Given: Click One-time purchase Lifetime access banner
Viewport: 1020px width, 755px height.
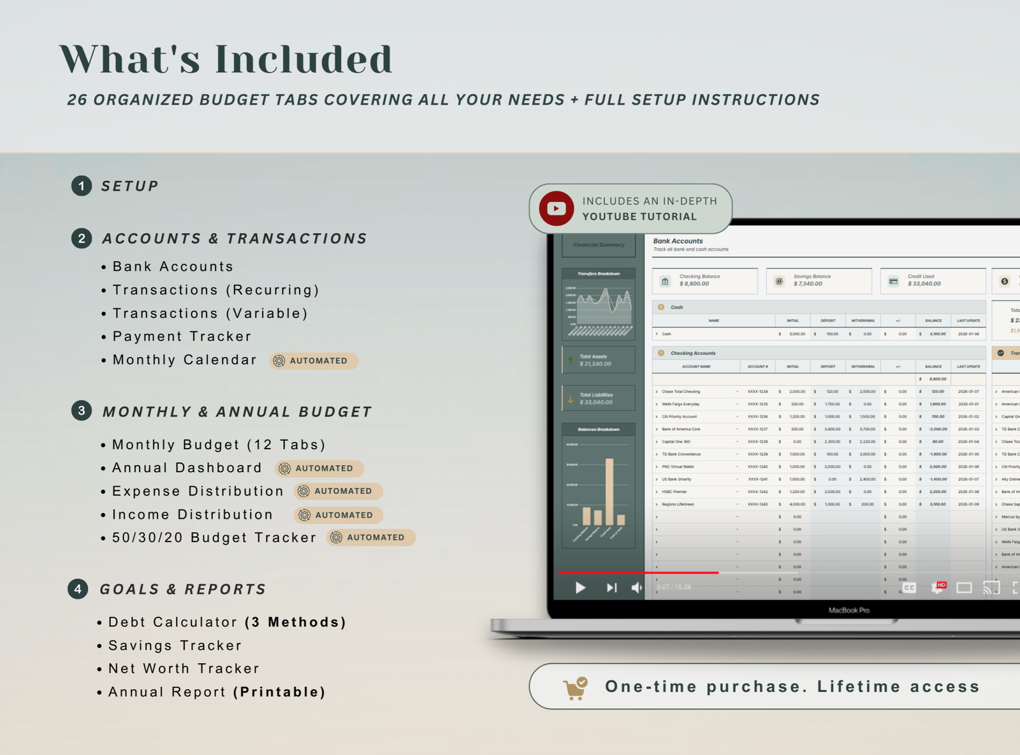Looking at the screenshot, I should pos(775,687).
